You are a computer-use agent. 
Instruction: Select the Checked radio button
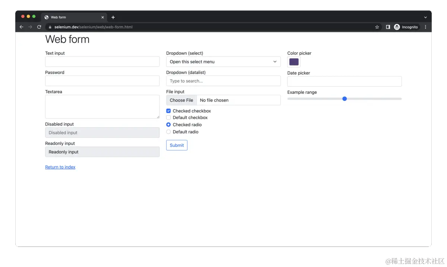pos(168,125)
